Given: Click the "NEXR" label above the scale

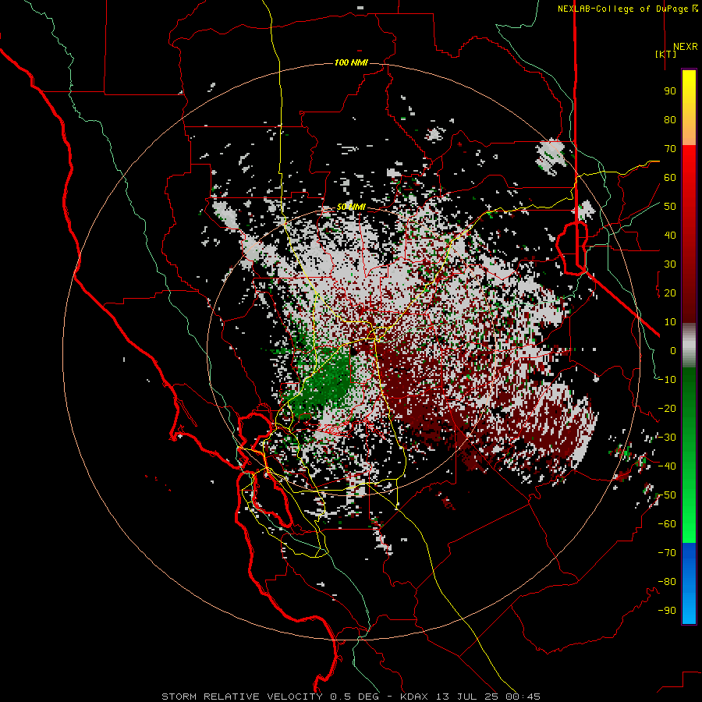Looking at the screenshot, I should click(x=685, y=47).
